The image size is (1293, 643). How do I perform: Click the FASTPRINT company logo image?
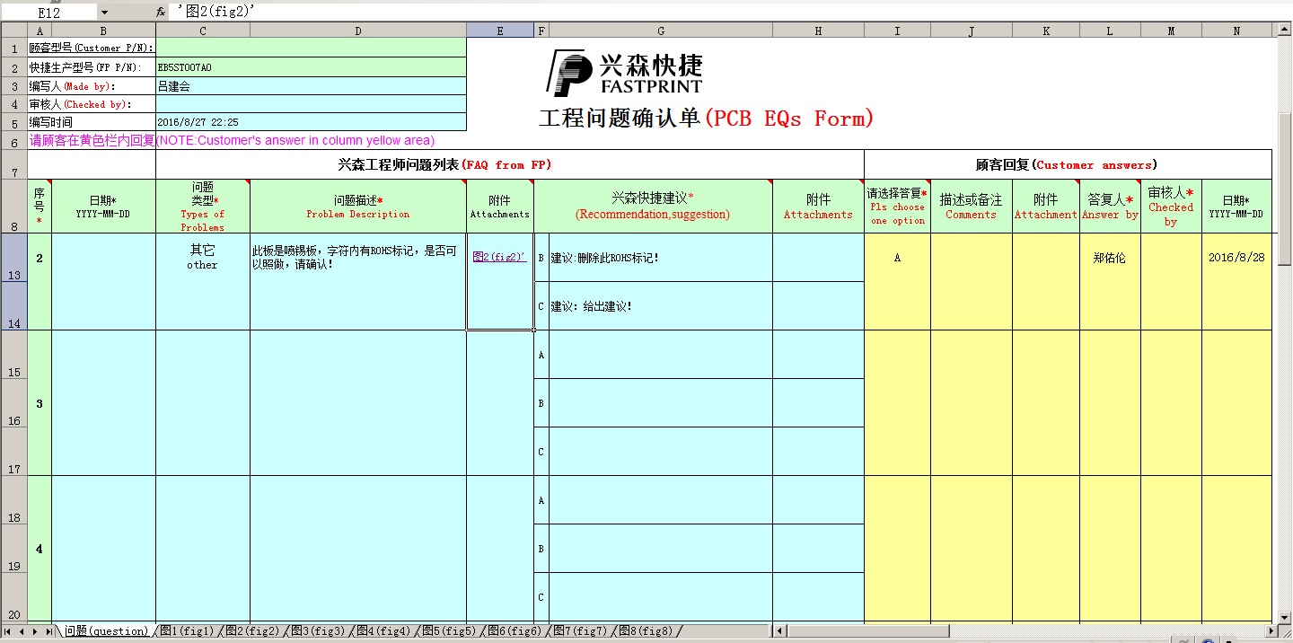[625, 73]
